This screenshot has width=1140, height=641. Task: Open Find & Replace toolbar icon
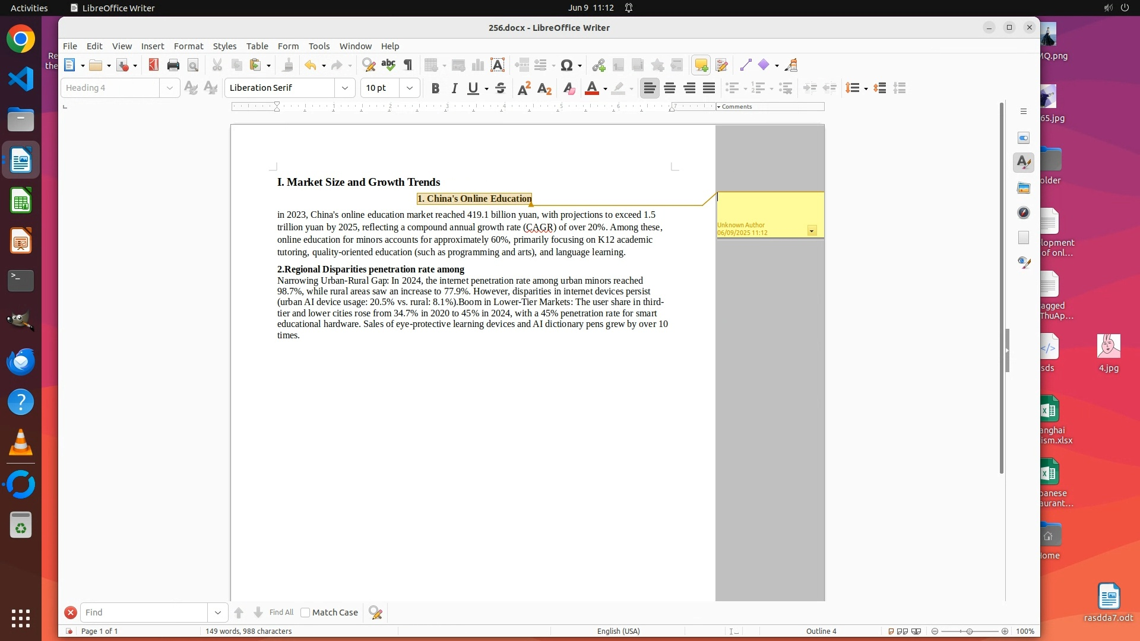[x=368, y=65]
